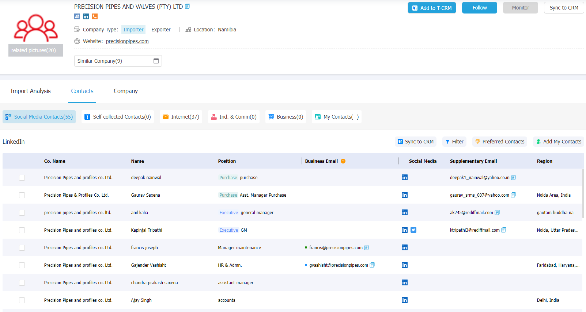Select the Importer company type tag
586x312 pixels.
[133, 30]
